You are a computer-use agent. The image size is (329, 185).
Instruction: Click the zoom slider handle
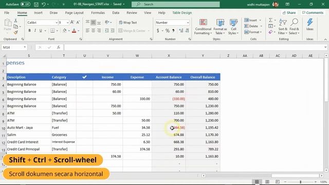[x=300, y=182]
